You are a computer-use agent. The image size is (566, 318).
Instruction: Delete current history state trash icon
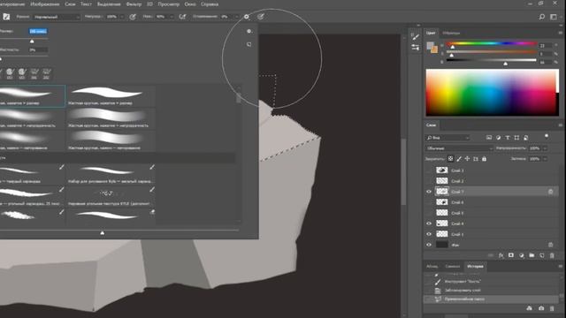tap(552, 308)
